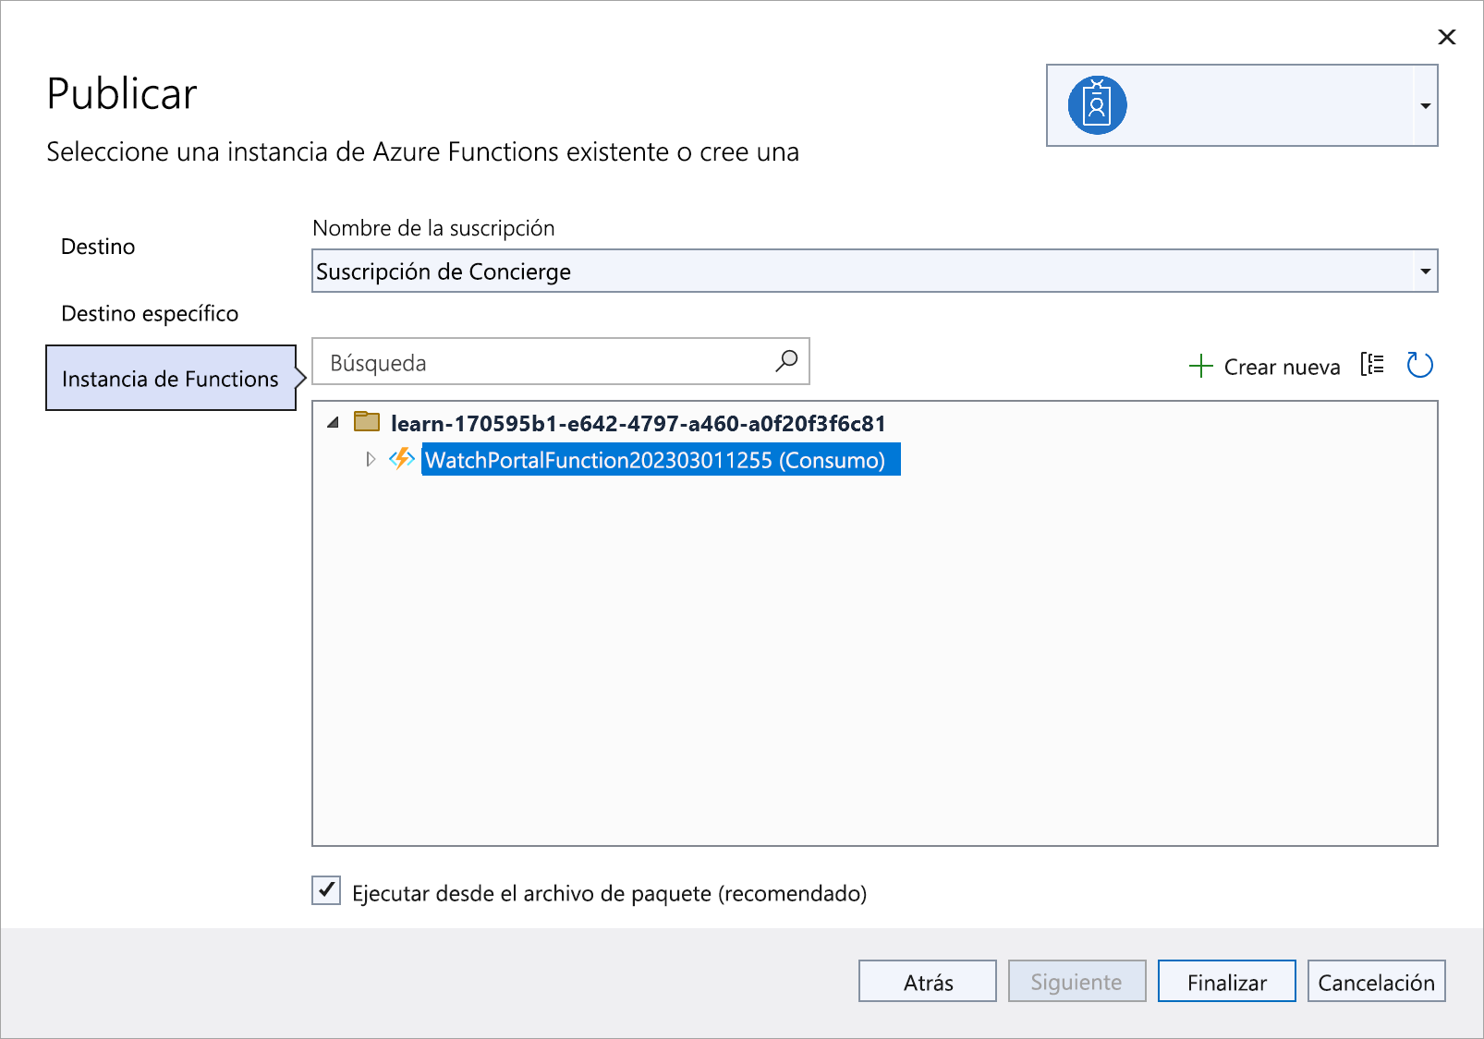Viewport: 1484px width, 1039px height.
Task: Click the Crear nueva link
Action: click(x=1282, y=367)
